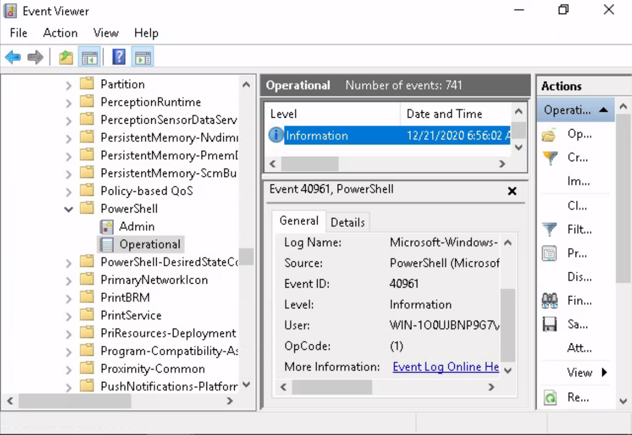Select the Find binoculars icon
This screenshot has height=435, width=632.
[x=549, y=300]
